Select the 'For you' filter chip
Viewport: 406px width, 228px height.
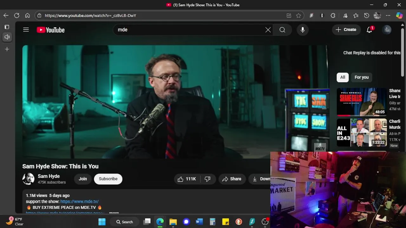pyautogui.click(x=362, y=77)
